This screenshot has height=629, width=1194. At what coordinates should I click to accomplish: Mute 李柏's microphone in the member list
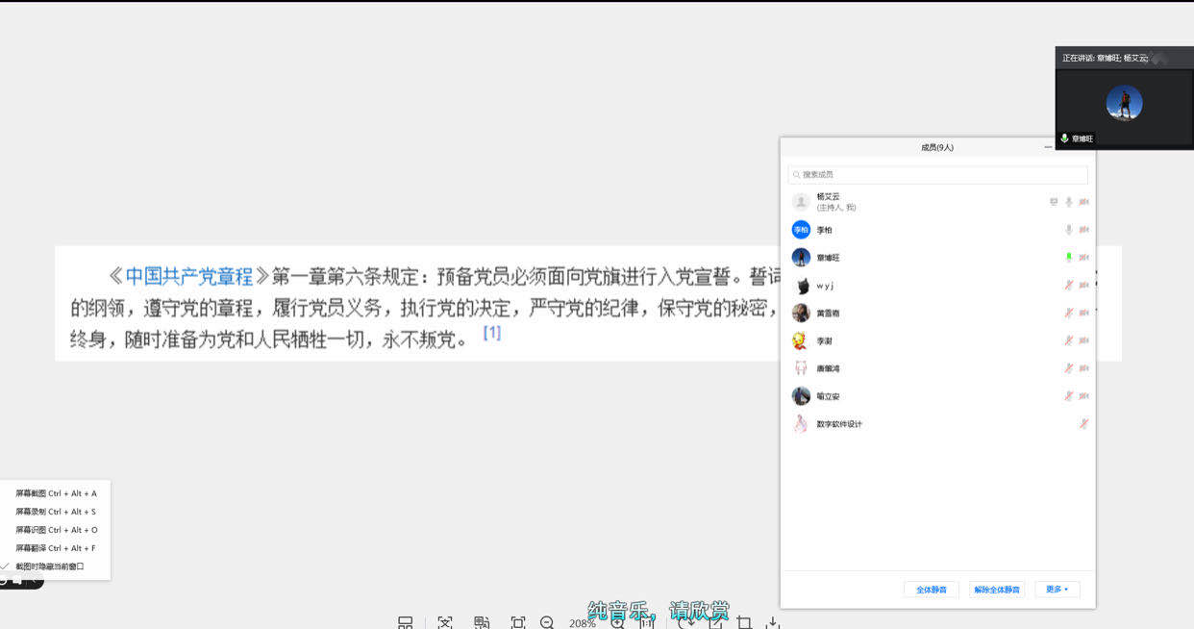coord(1069,230)
